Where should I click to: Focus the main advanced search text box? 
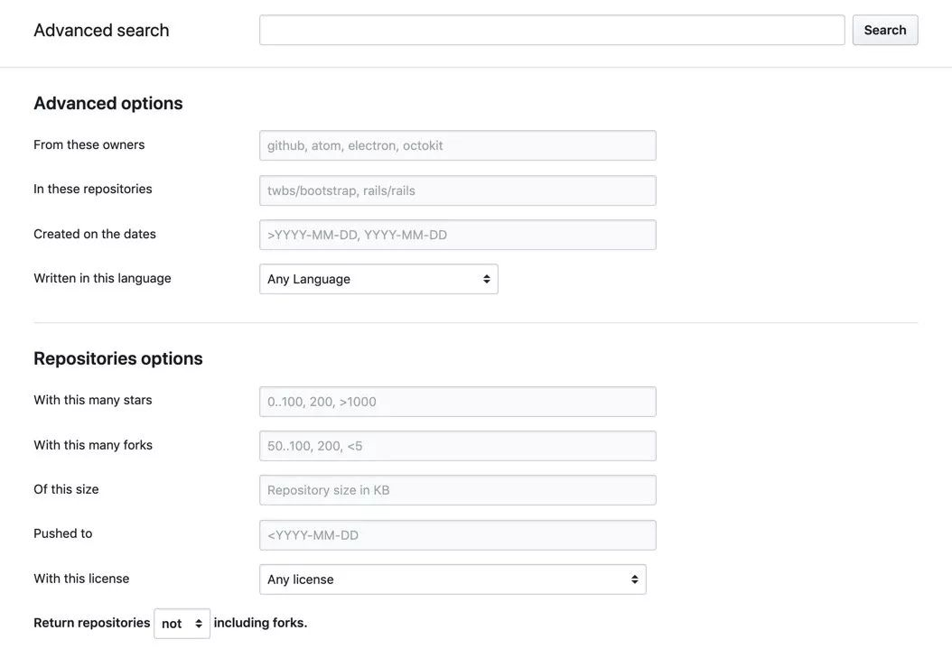552,30
